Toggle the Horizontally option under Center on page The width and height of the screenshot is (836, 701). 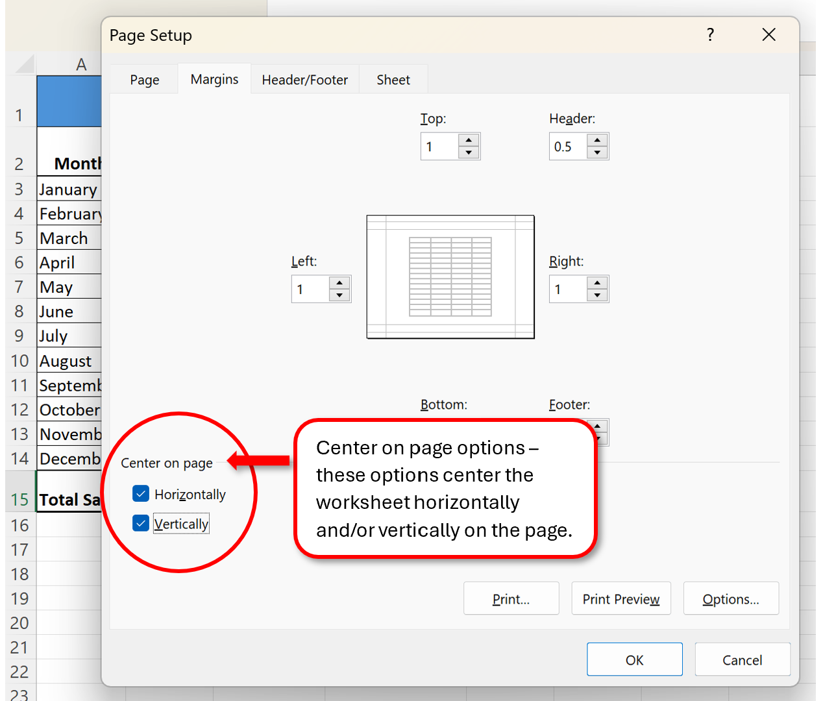point(140,493)
